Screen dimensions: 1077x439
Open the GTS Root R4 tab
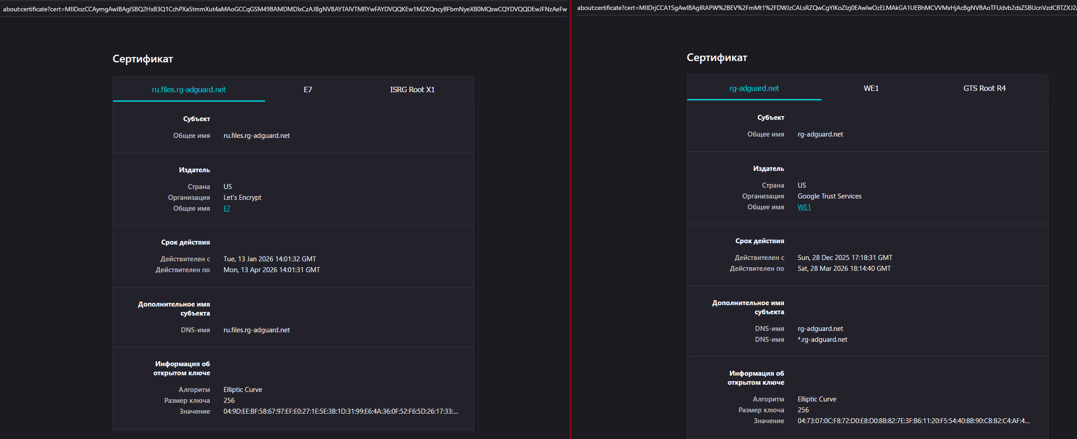pyautogui.click(x=984, y=88)
